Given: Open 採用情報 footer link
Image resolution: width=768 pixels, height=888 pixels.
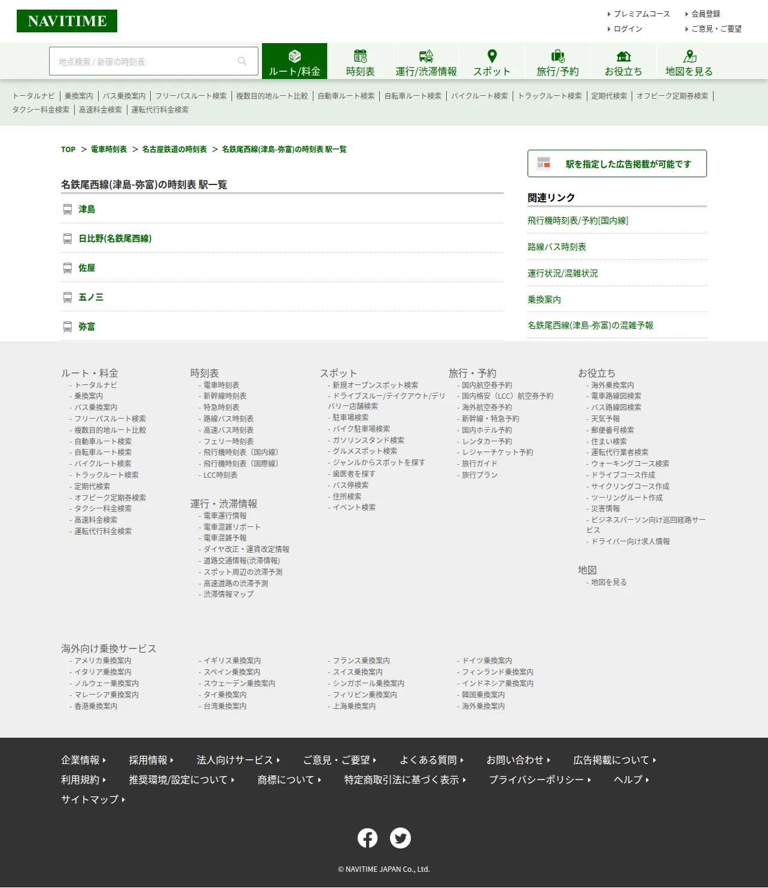Looking at the screenshot, I should click(x=151, y=760).
